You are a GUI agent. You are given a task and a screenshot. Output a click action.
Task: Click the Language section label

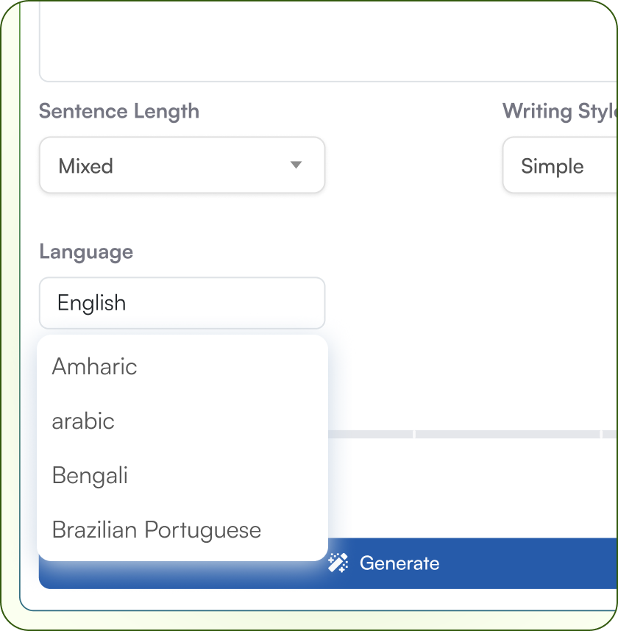click(x=85, y=252)
